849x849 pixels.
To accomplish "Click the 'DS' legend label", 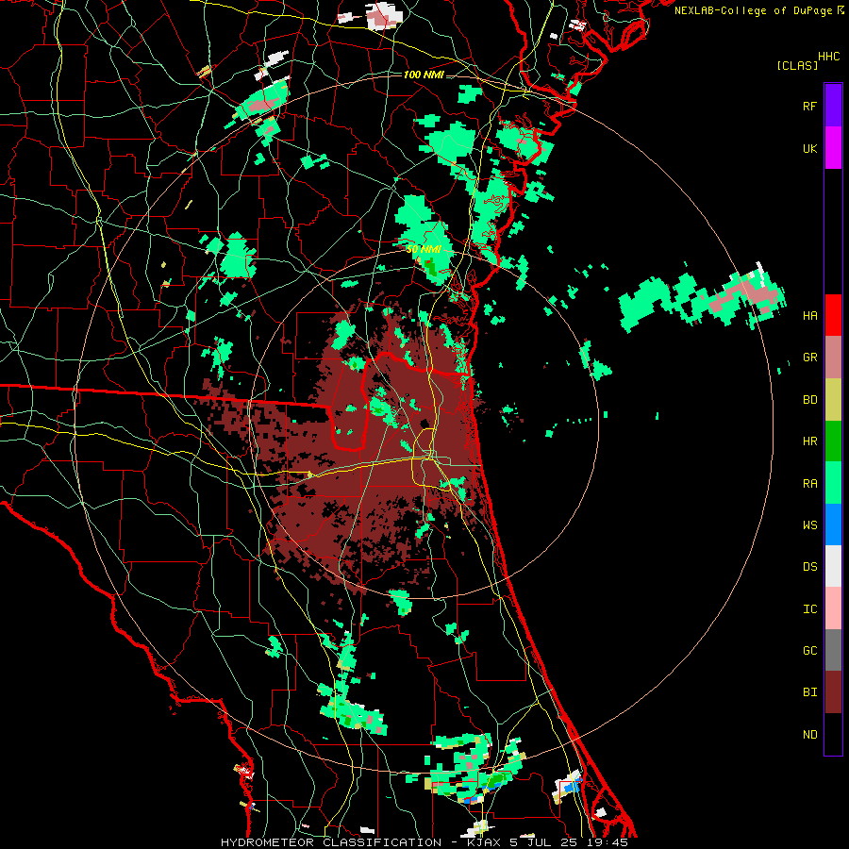I will point(809,566).
